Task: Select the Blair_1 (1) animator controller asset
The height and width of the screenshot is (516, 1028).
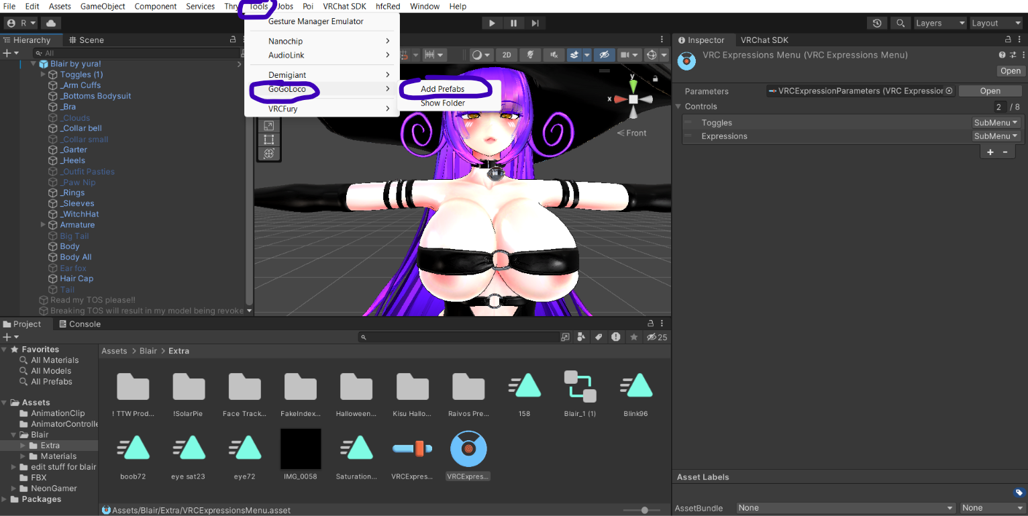Action: pyautogui.click(x=580, y=386)
